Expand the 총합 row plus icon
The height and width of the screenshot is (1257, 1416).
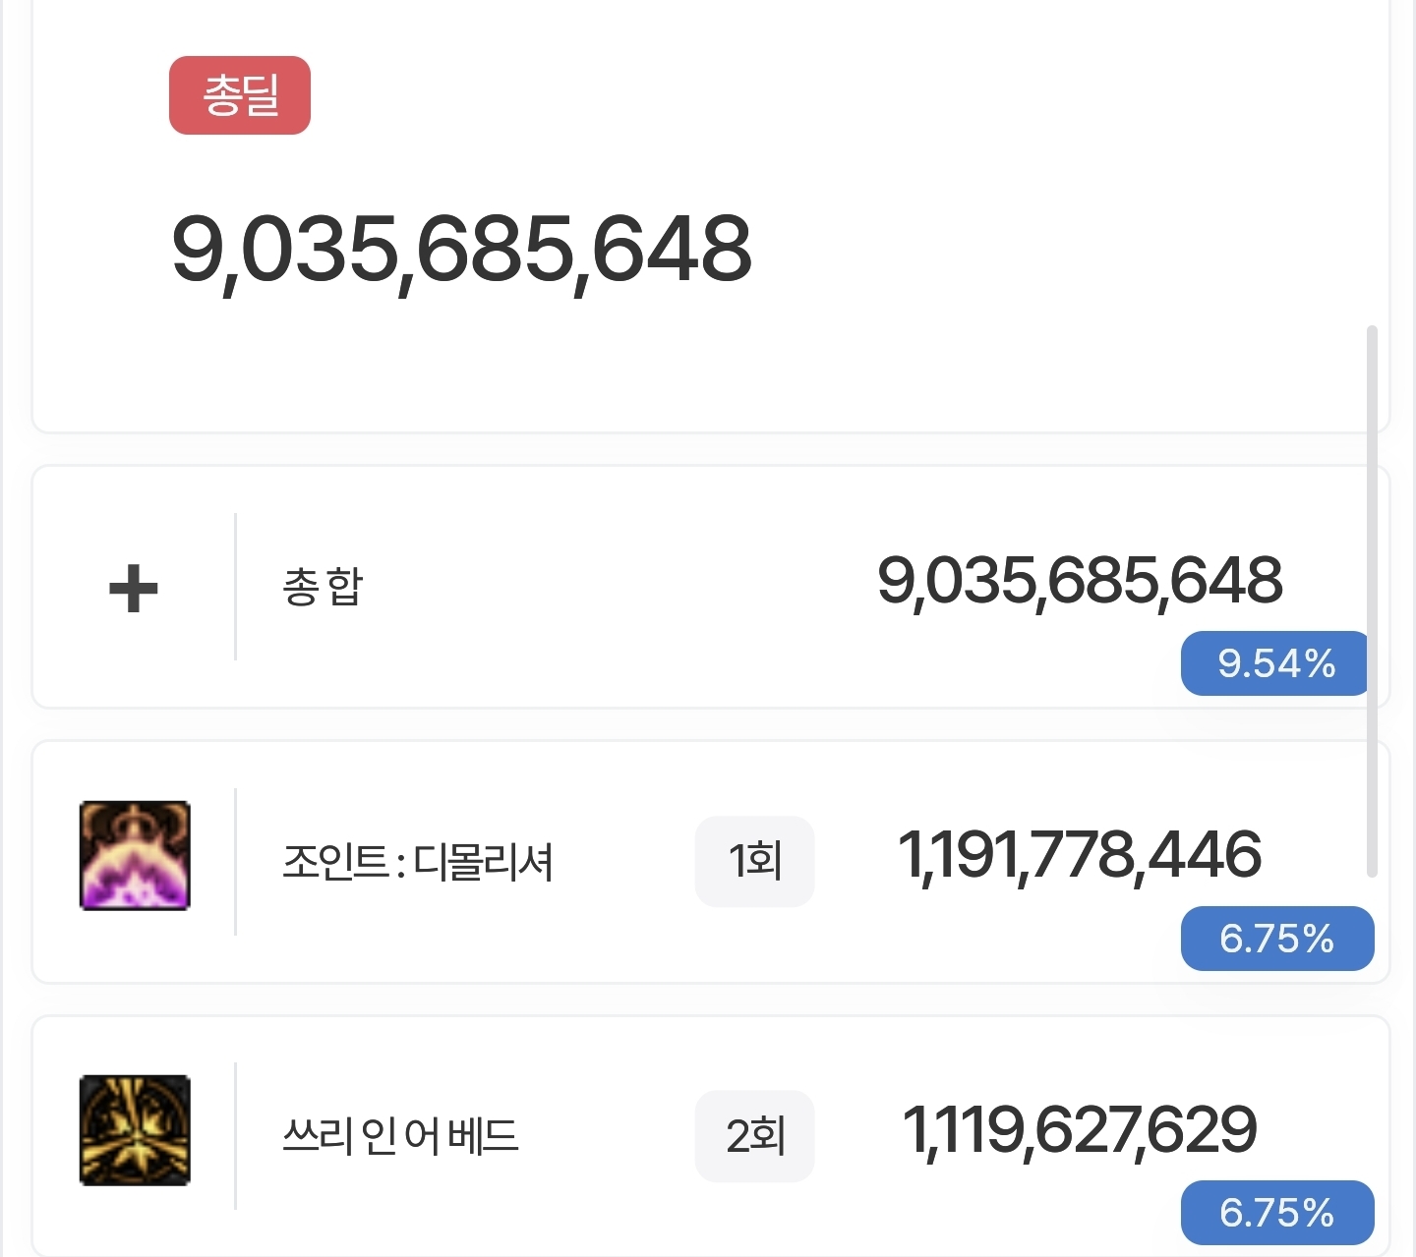click(x=133, y=589)
